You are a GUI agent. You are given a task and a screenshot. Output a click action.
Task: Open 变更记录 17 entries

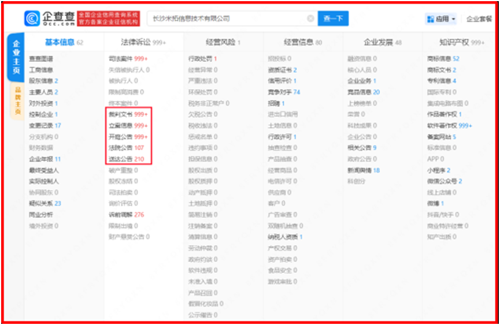click(45, 126)
